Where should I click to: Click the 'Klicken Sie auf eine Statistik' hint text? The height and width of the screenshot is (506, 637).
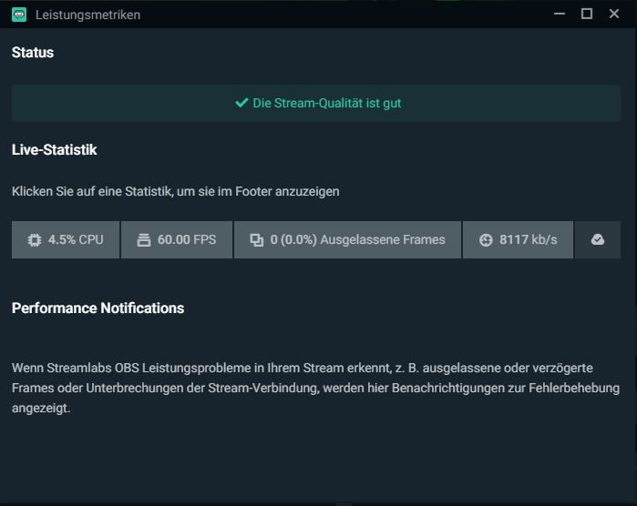click(x=175, y=191)
